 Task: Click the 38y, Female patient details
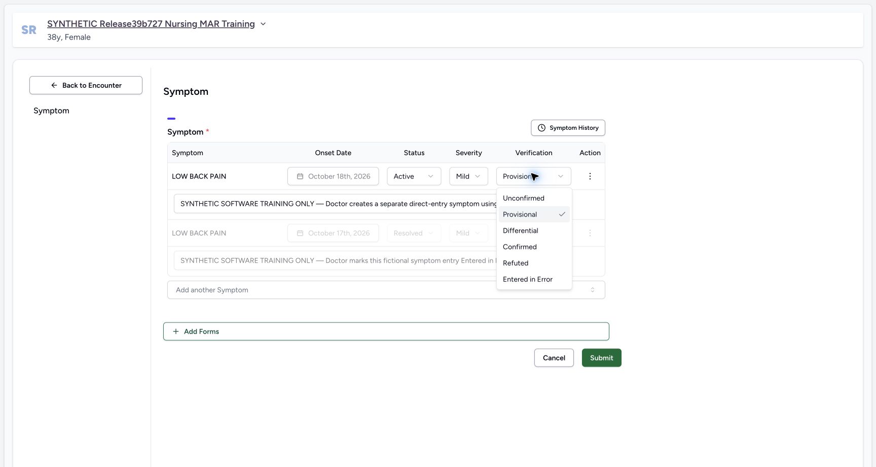(69, 37)
